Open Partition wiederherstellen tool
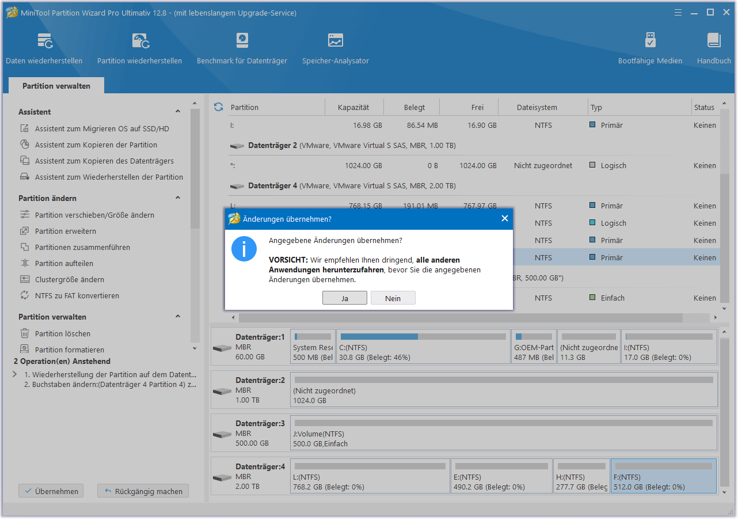Viewport: 738px width, 520px height. click(x=140, y=48)
